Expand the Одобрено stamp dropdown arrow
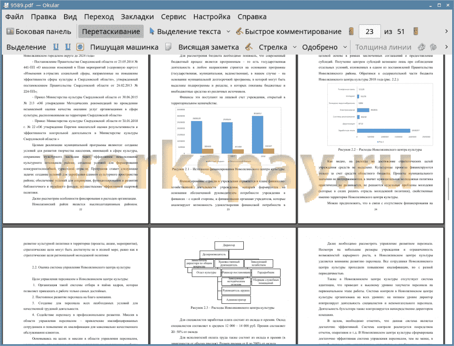This screenshot has width=454, height=346. coord(345,47)
